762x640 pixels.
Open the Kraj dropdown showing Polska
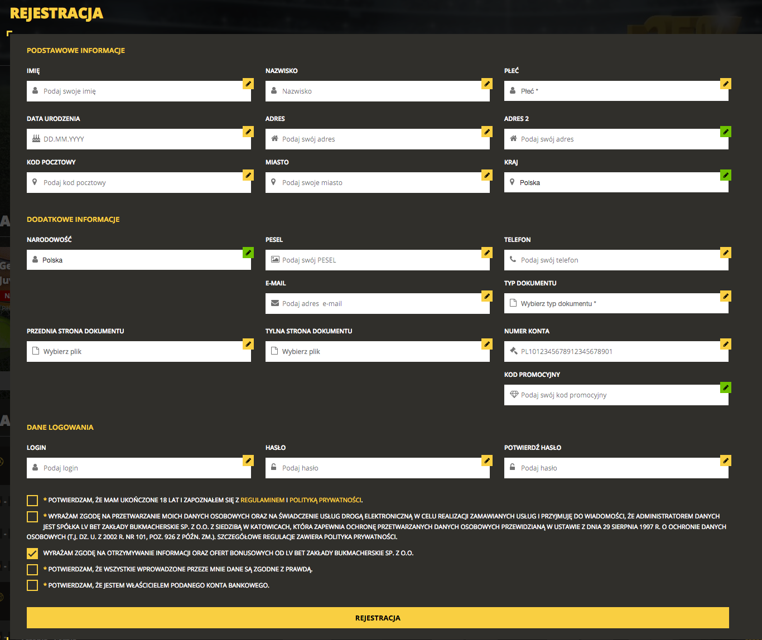click(x=614, y=183)
